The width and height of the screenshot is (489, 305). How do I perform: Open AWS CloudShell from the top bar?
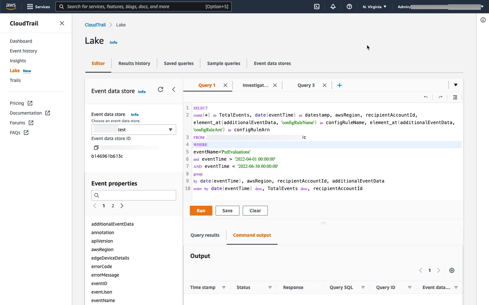(316, 6)
